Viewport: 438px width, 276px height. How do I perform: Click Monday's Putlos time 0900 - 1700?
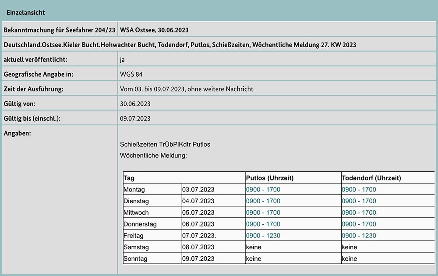pos(263,190)
